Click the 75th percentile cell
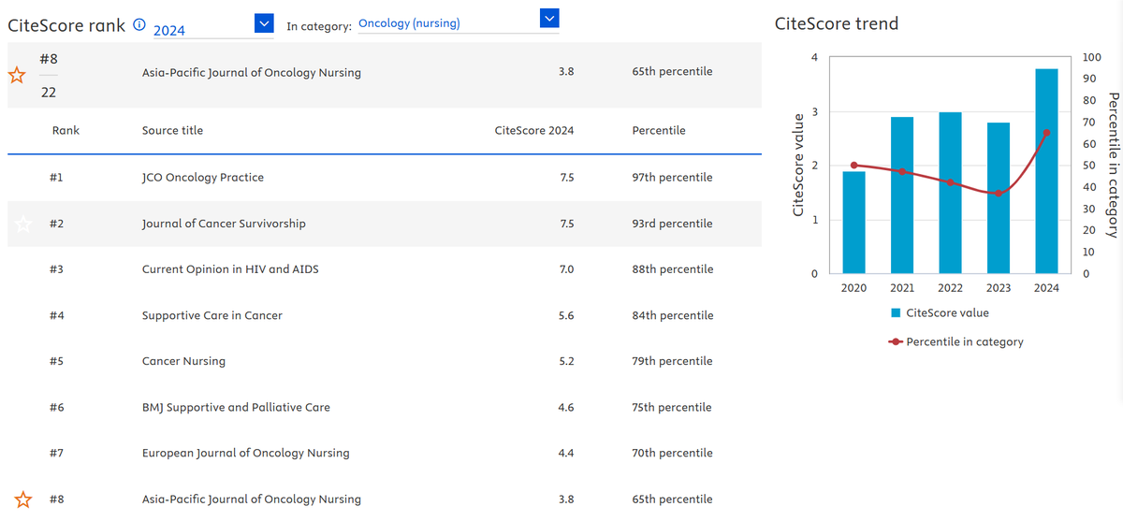Screen dimensions: 1123x521 pyautogui.click(x=673, y=408)
